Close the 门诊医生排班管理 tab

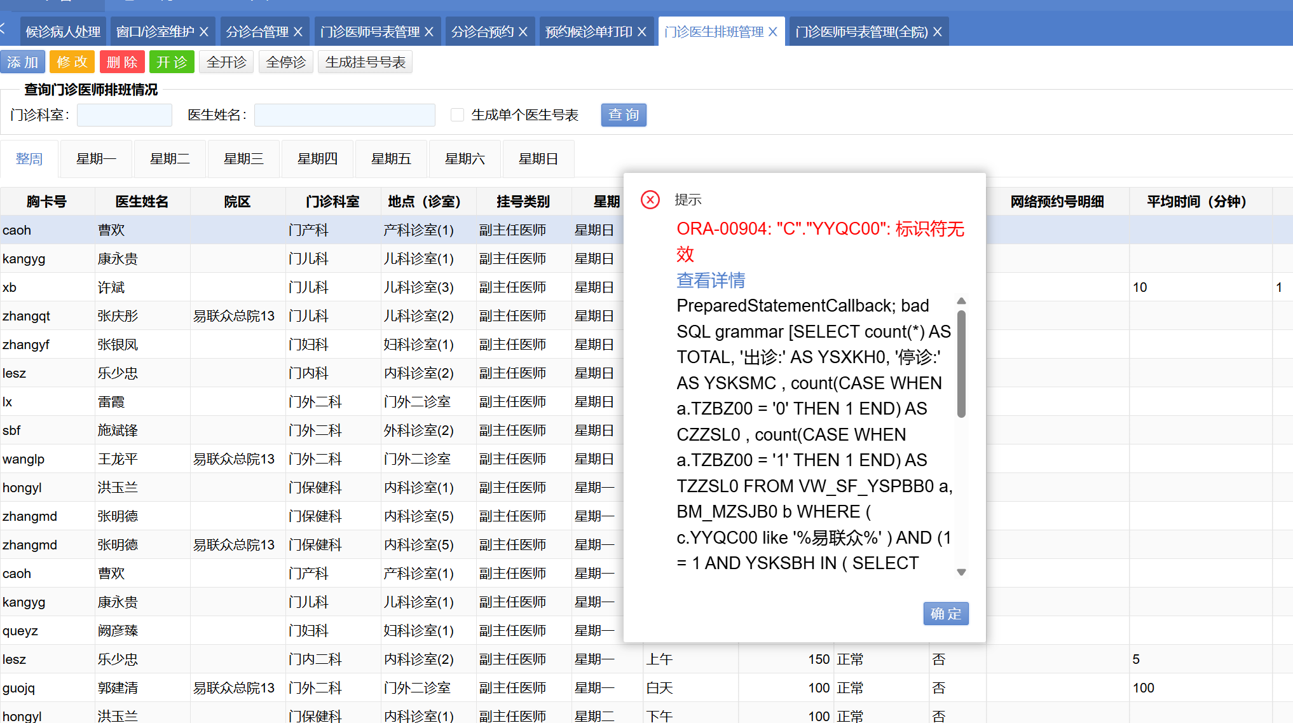773,32
